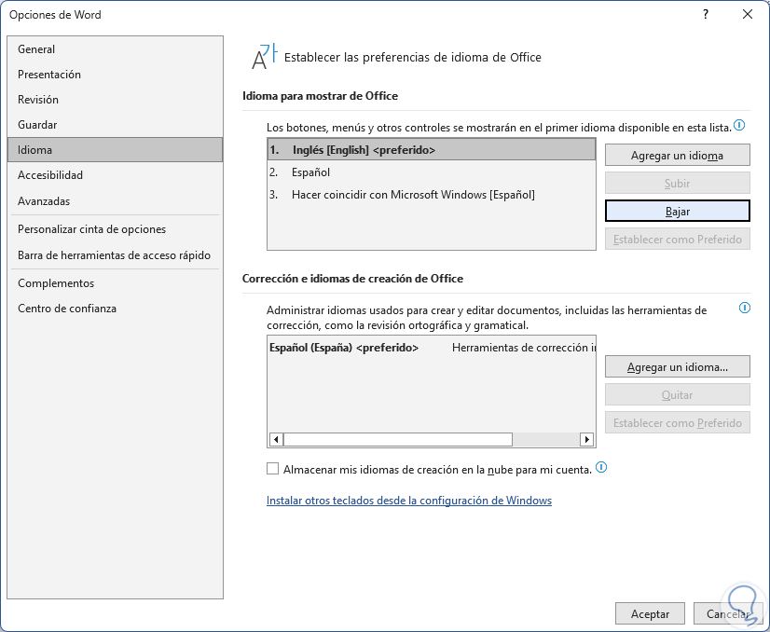Select Hacer coincidir con Microsoft Windows entry
Viewport: 770px width, 632px height.
click(x=413, y=195)
